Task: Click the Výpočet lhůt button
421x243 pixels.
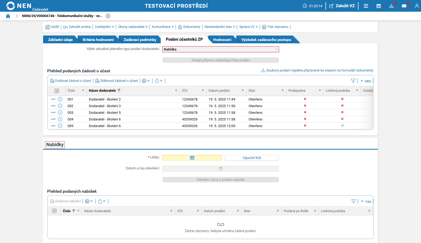Action: [251, 158]
